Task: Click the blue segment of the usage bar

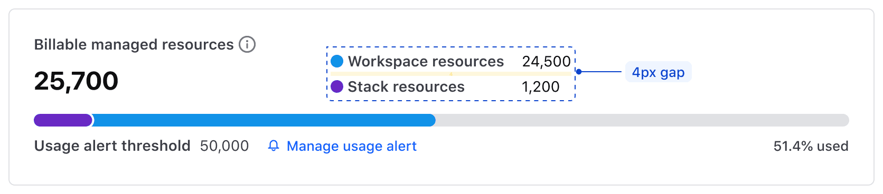Action: point(264,120)
